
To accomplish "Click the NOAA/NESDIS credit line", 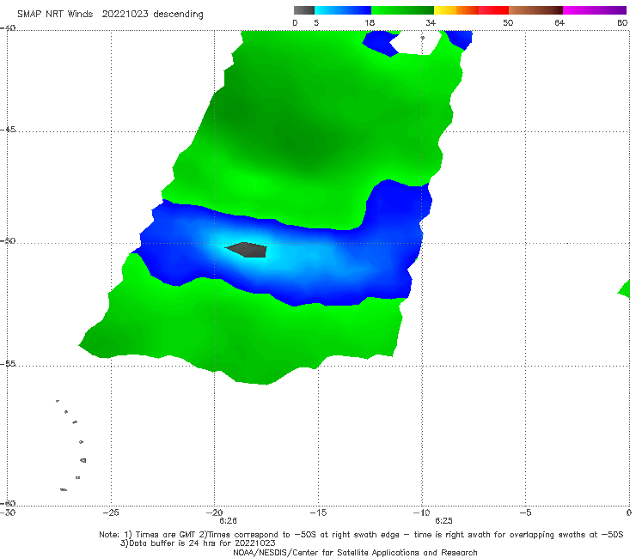I will [355, 553].
